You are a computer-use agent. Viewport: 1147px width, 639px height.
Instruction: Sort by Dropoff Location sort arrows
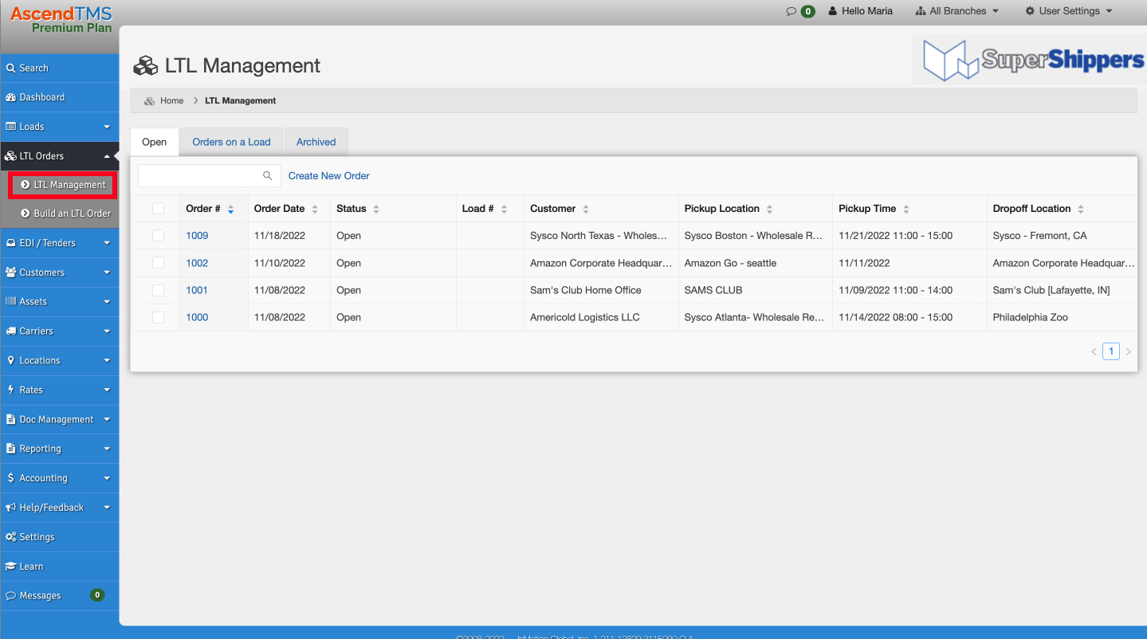1081,210
